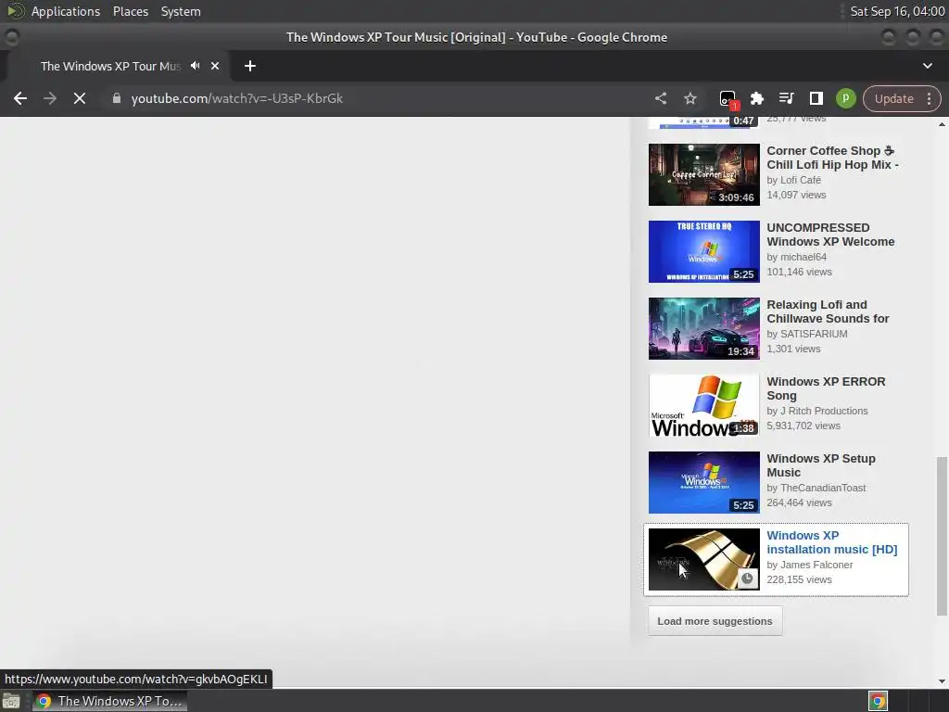This screenshot has height=712, width=949.
Task: Click the Update button
Action: tap(893, 98)
